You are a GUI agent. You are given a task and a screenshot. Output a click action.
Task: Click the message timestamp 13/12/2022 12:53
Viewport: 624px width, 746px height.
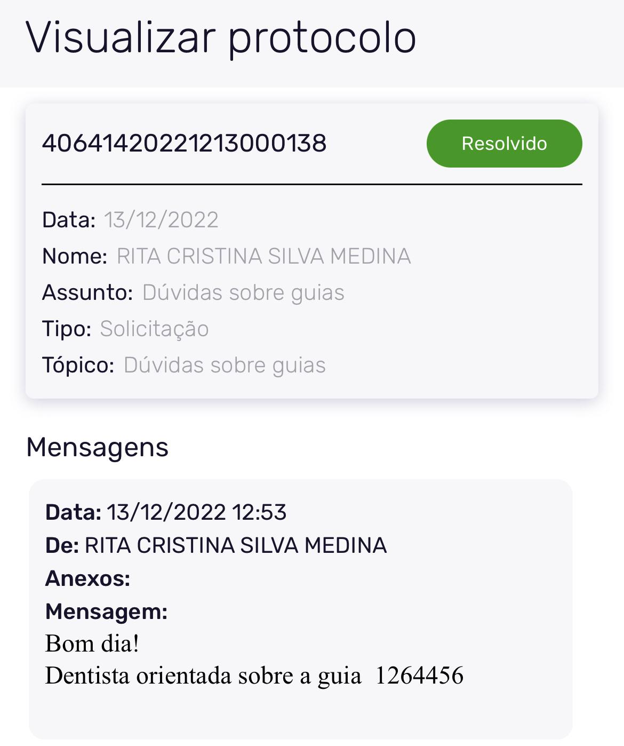196,512
